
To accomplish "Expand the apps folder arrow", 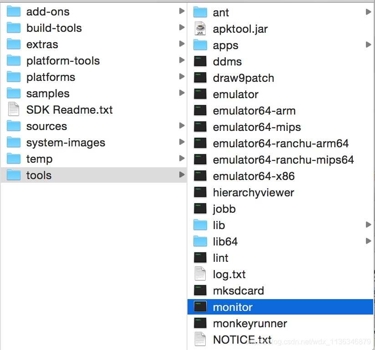I will pyautogui.click(x=369, y=45).
